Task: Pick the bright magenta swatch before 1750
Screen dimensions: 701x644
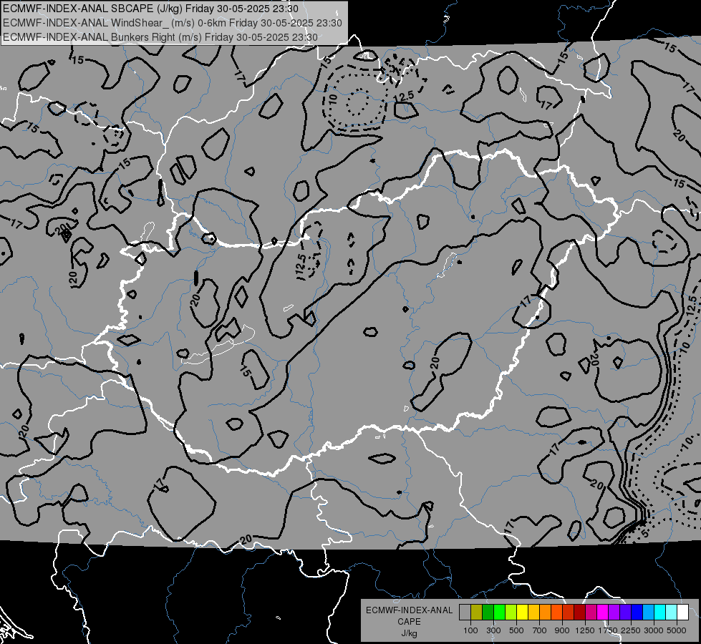Action: coord(603,613)
